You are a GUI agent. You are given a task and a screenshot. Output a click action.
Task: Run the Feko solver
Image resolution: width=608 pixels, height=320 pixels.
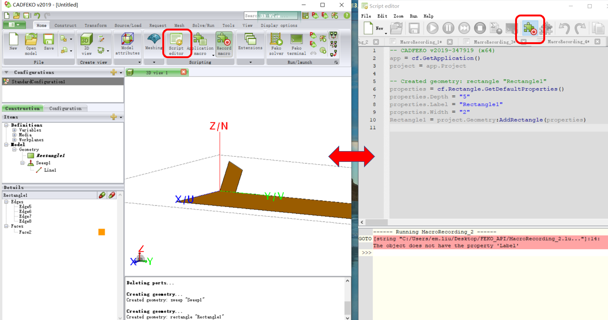(276, 44)
